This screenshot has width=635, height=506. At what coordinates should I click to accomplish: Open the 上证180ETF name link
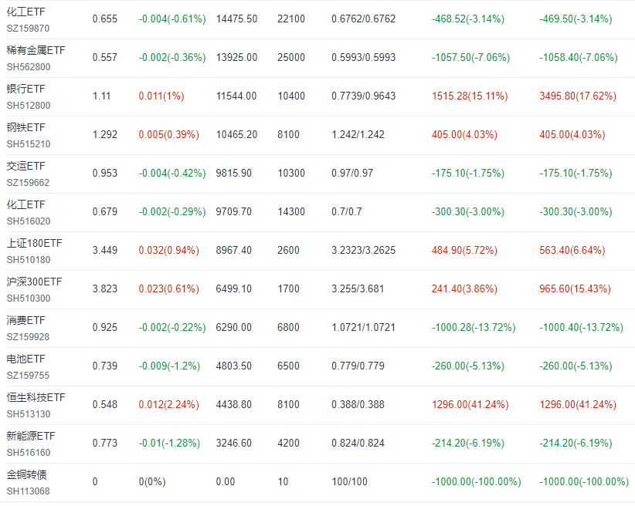coord(35,244)
